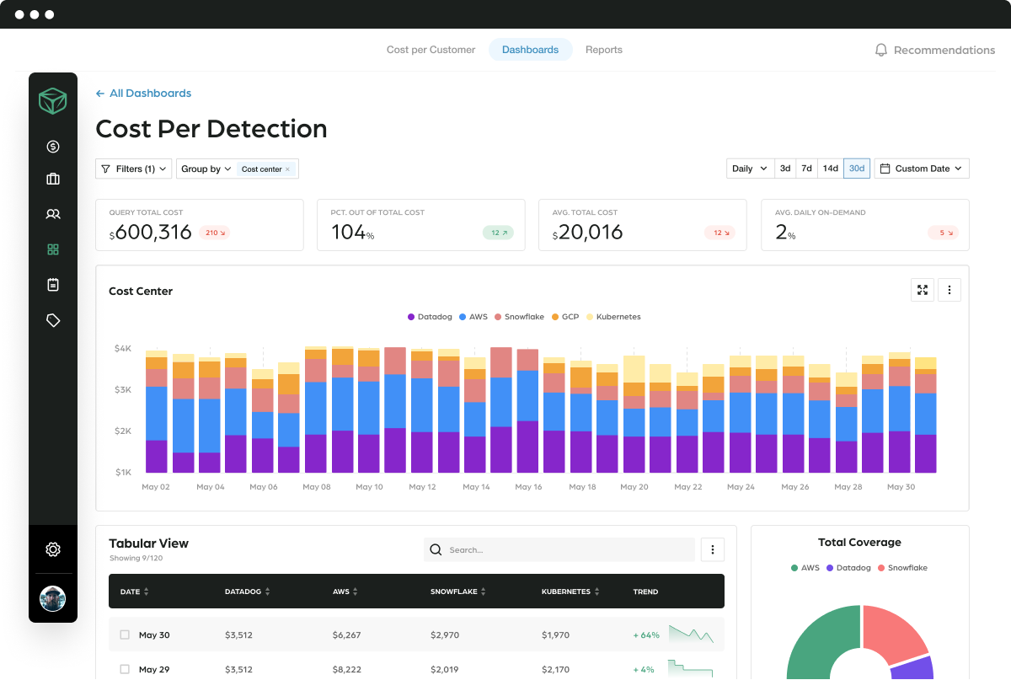This screenshot has width=1011, height=680.
Task: Select the 7d time range button
Action: [806, 169]
